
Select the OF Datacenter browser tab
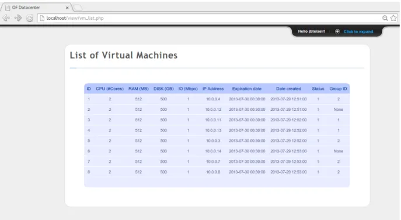pos(37,8)
